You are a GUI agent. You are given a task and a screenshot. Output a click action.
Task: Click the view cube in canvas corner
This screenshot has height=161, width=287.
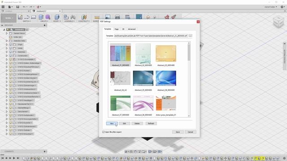click(278, 22)
